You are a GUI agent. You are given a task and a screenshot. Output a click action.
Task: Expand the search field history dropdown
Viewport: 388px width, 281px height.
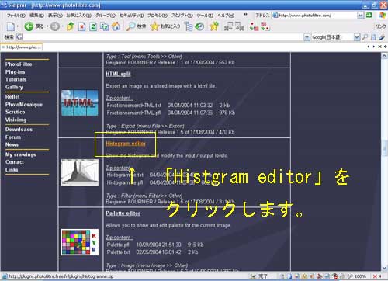click(307, 37)
